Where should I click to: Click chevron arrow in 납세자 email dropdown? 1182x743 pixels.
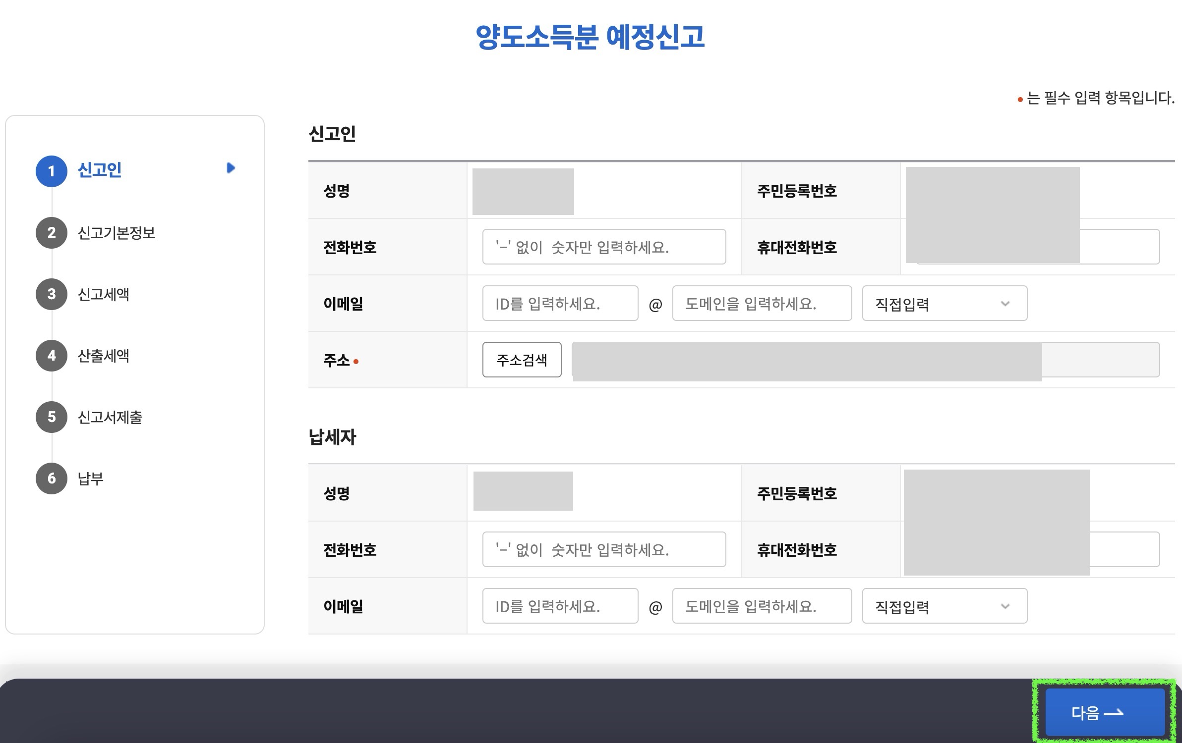click(x=1005, y=606)
